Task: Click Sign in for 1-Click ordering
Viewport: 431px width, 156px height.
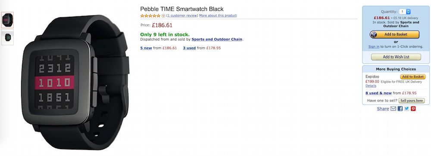Action: coord(374,46)
